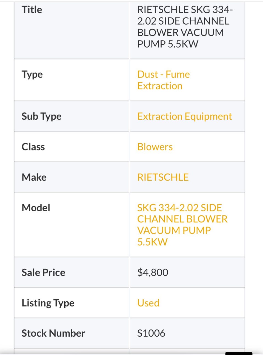
Task: Click the Sub Type row label
Action: pos(41,116)
